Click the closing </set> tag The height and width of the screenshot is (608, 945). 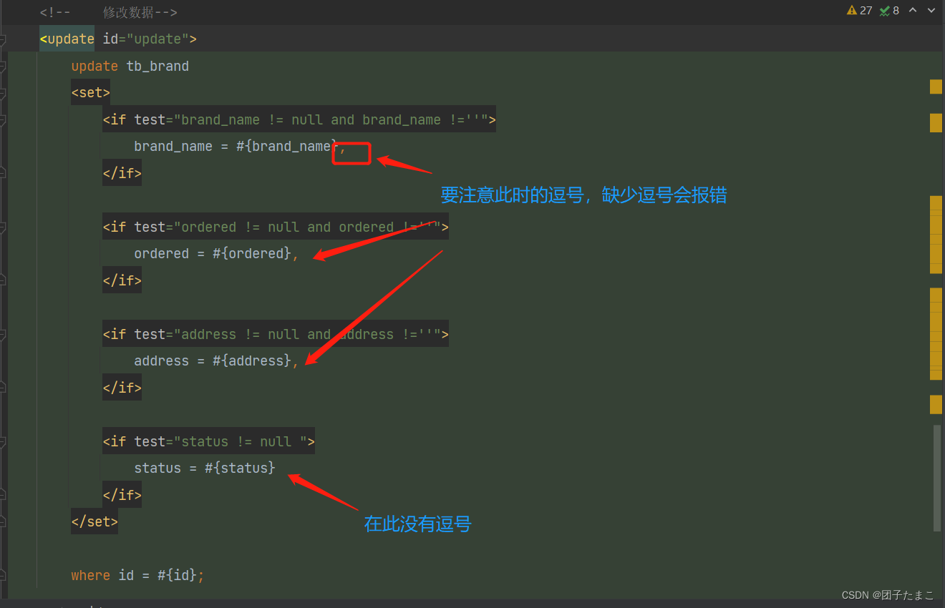94,521
